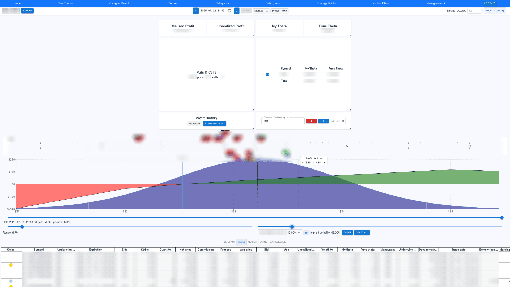Click right arrow beside 45% in profit tooltip
Image resolution: width=510 pixels, height=287 pixels.
[325, 163]
